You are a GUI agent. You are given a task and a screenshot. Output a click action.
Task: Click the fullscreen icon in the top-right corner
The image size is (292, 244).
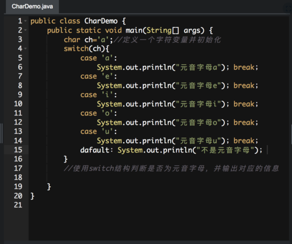tap(288, 8)
